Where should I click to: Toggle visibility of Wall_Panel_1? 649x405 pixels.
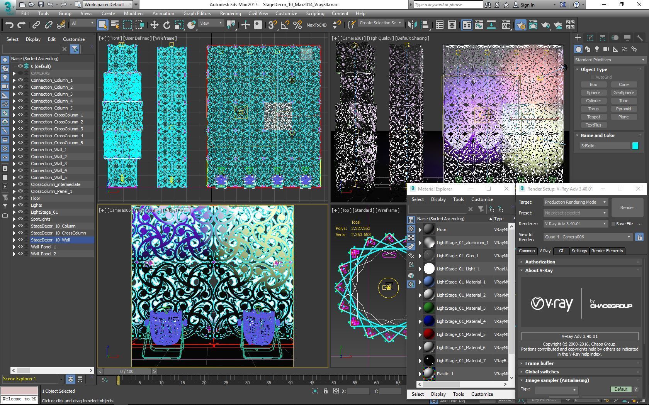tap(20, 247)
